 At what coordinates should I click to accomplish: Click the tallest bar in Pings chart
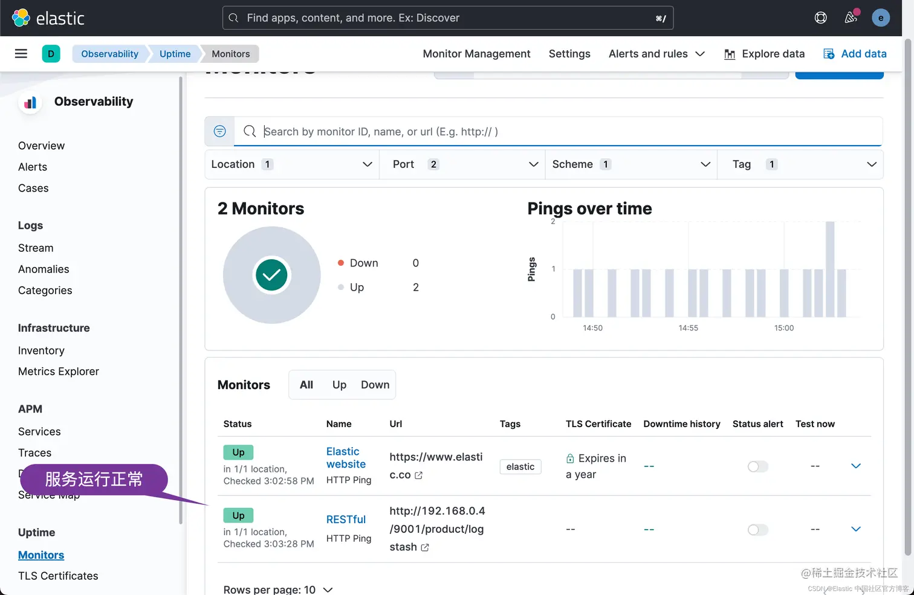pyautogui.click(x=830, y=269)
